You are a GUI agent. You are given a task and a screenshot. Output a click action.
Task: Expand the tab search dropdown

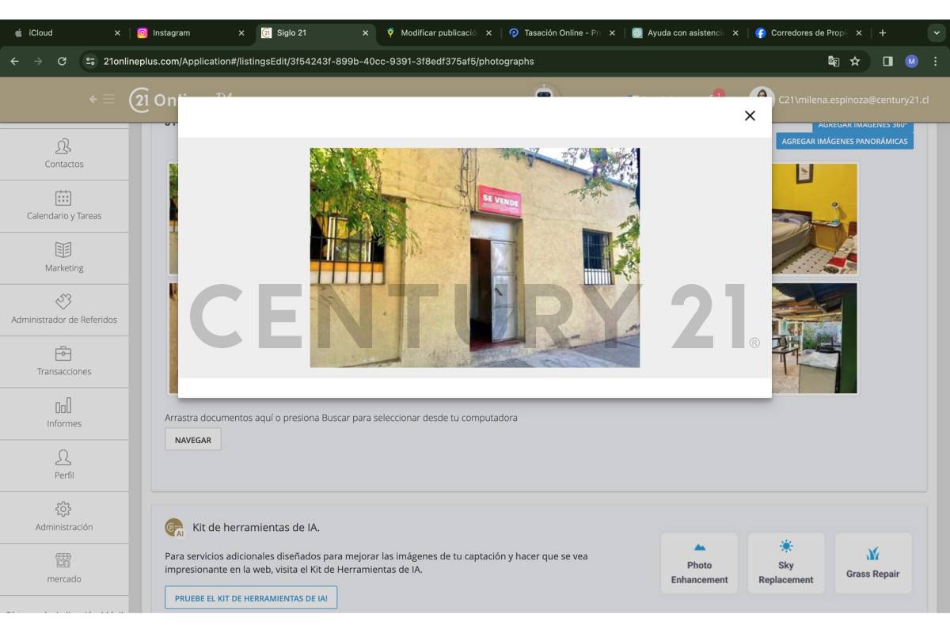(x=936, y=33)
